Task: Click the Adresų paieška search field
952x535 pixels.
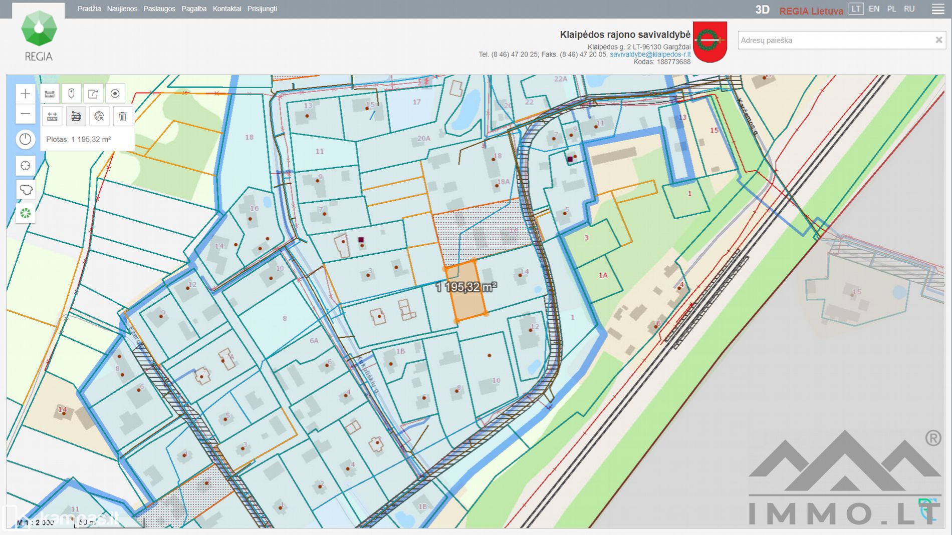Action: tap(834, 40)
